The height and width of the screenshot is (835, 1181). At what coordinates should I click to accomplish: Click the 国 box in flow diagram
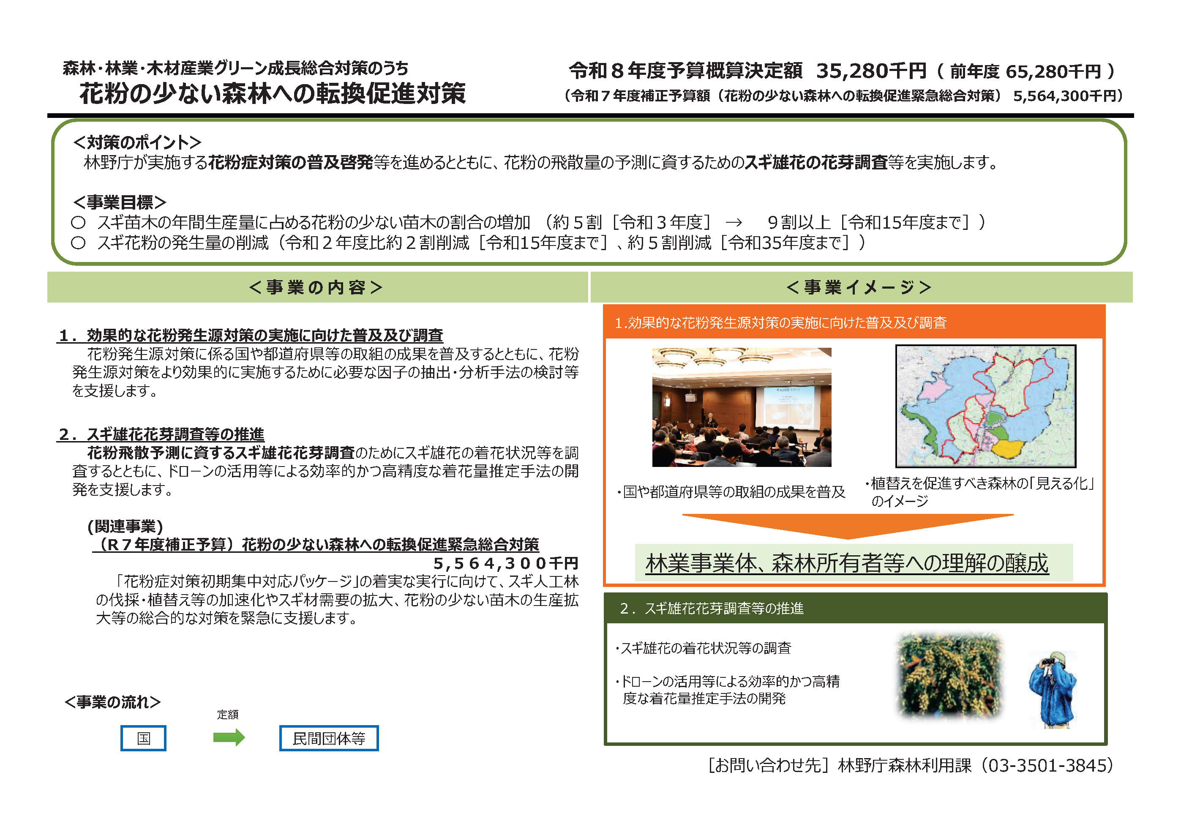(x=144, y=738)
